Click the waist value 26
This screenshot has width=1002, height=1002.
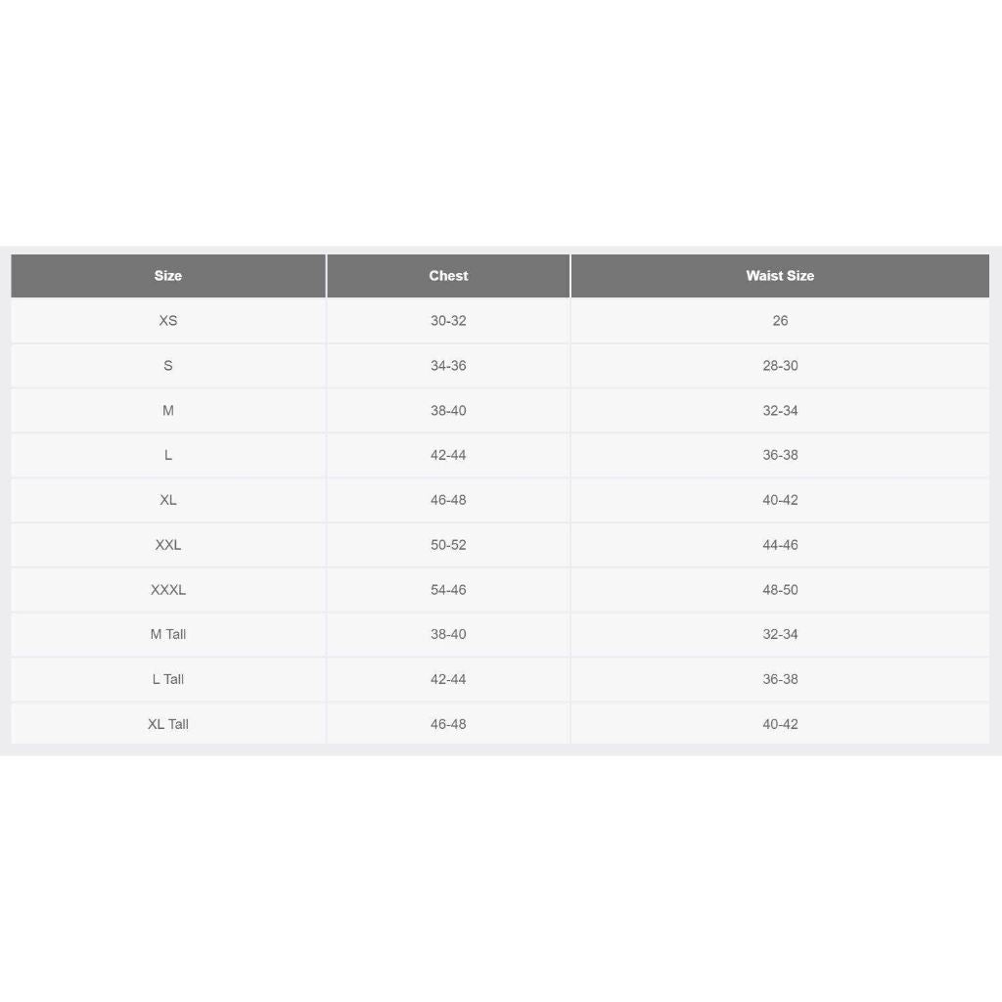click(780, 321)
